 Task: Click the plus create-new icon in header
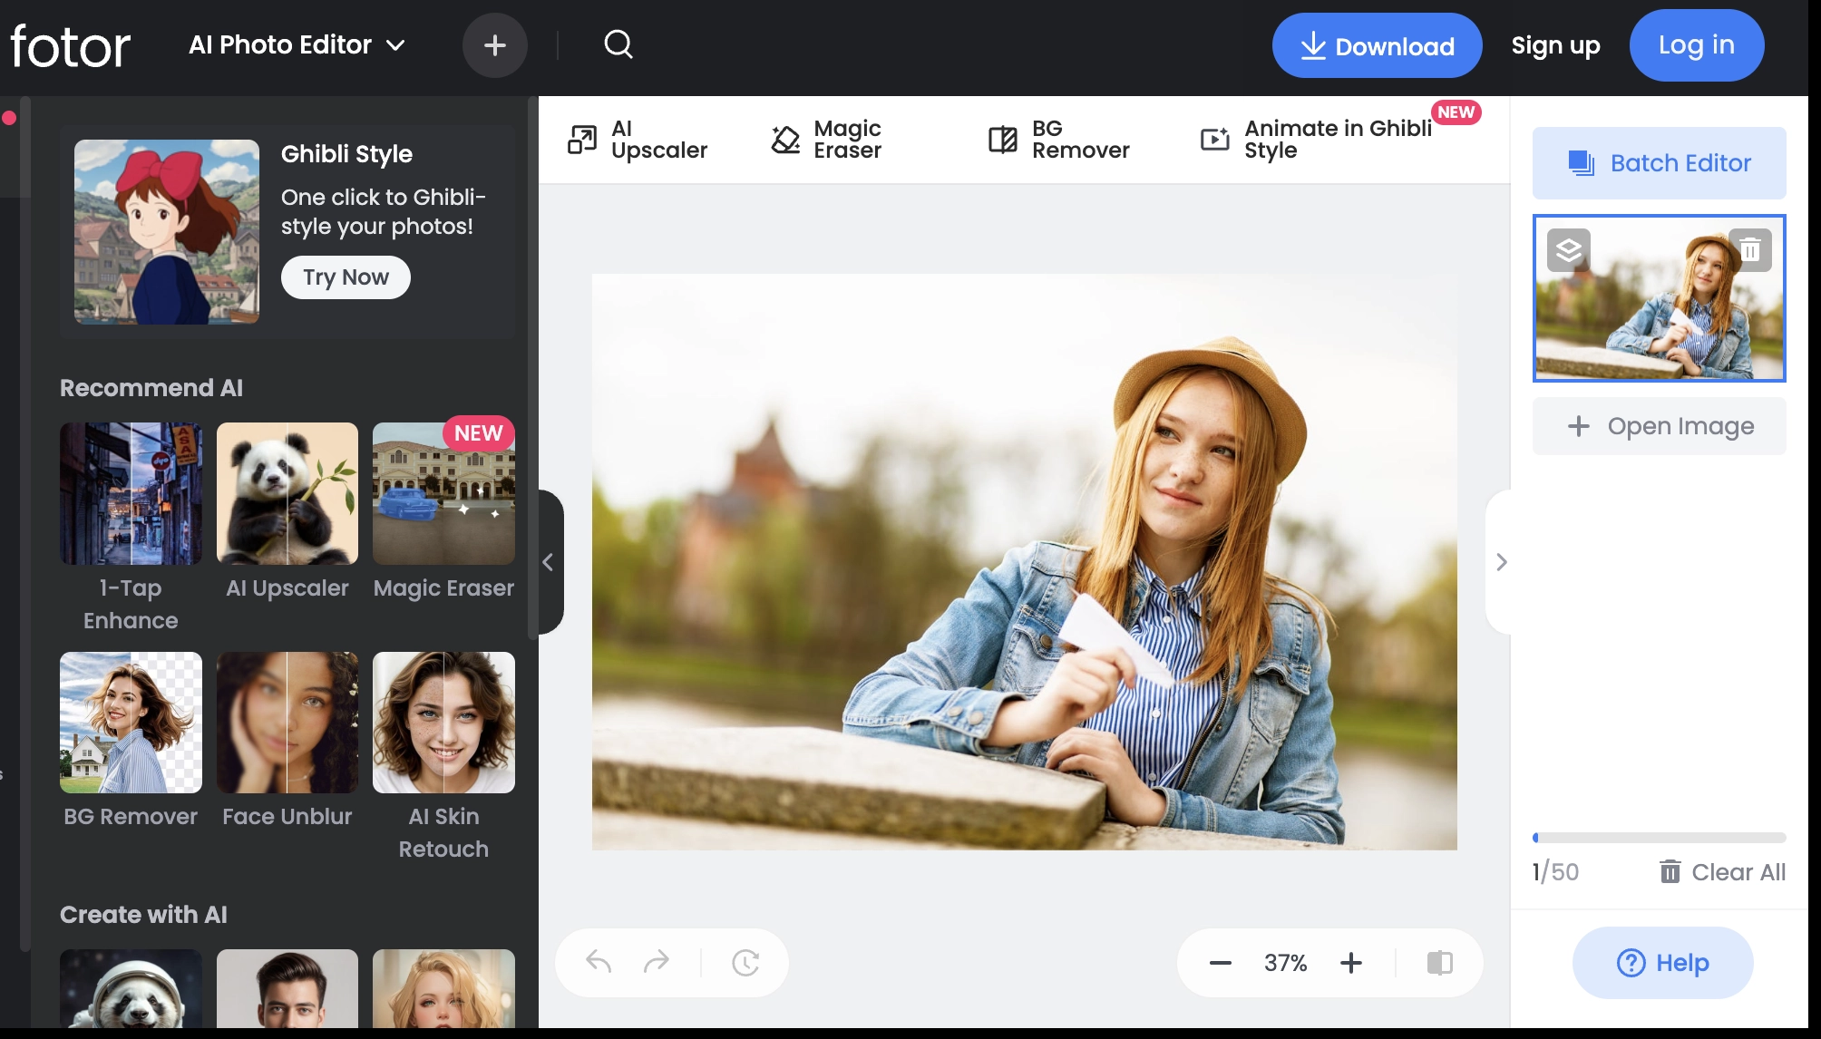click(x=494, y=45)
